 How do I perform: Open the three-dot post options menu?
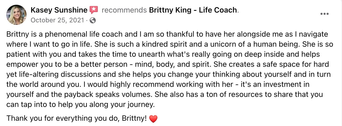click(x=324, y=14)
